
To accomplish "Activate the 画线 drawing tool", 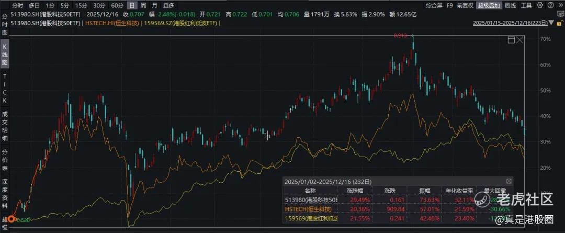I will 510,5.
